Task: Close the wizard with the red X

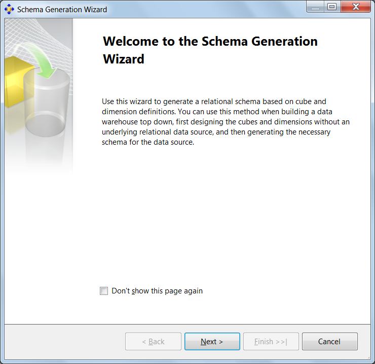Action: (x=354, y=7)
